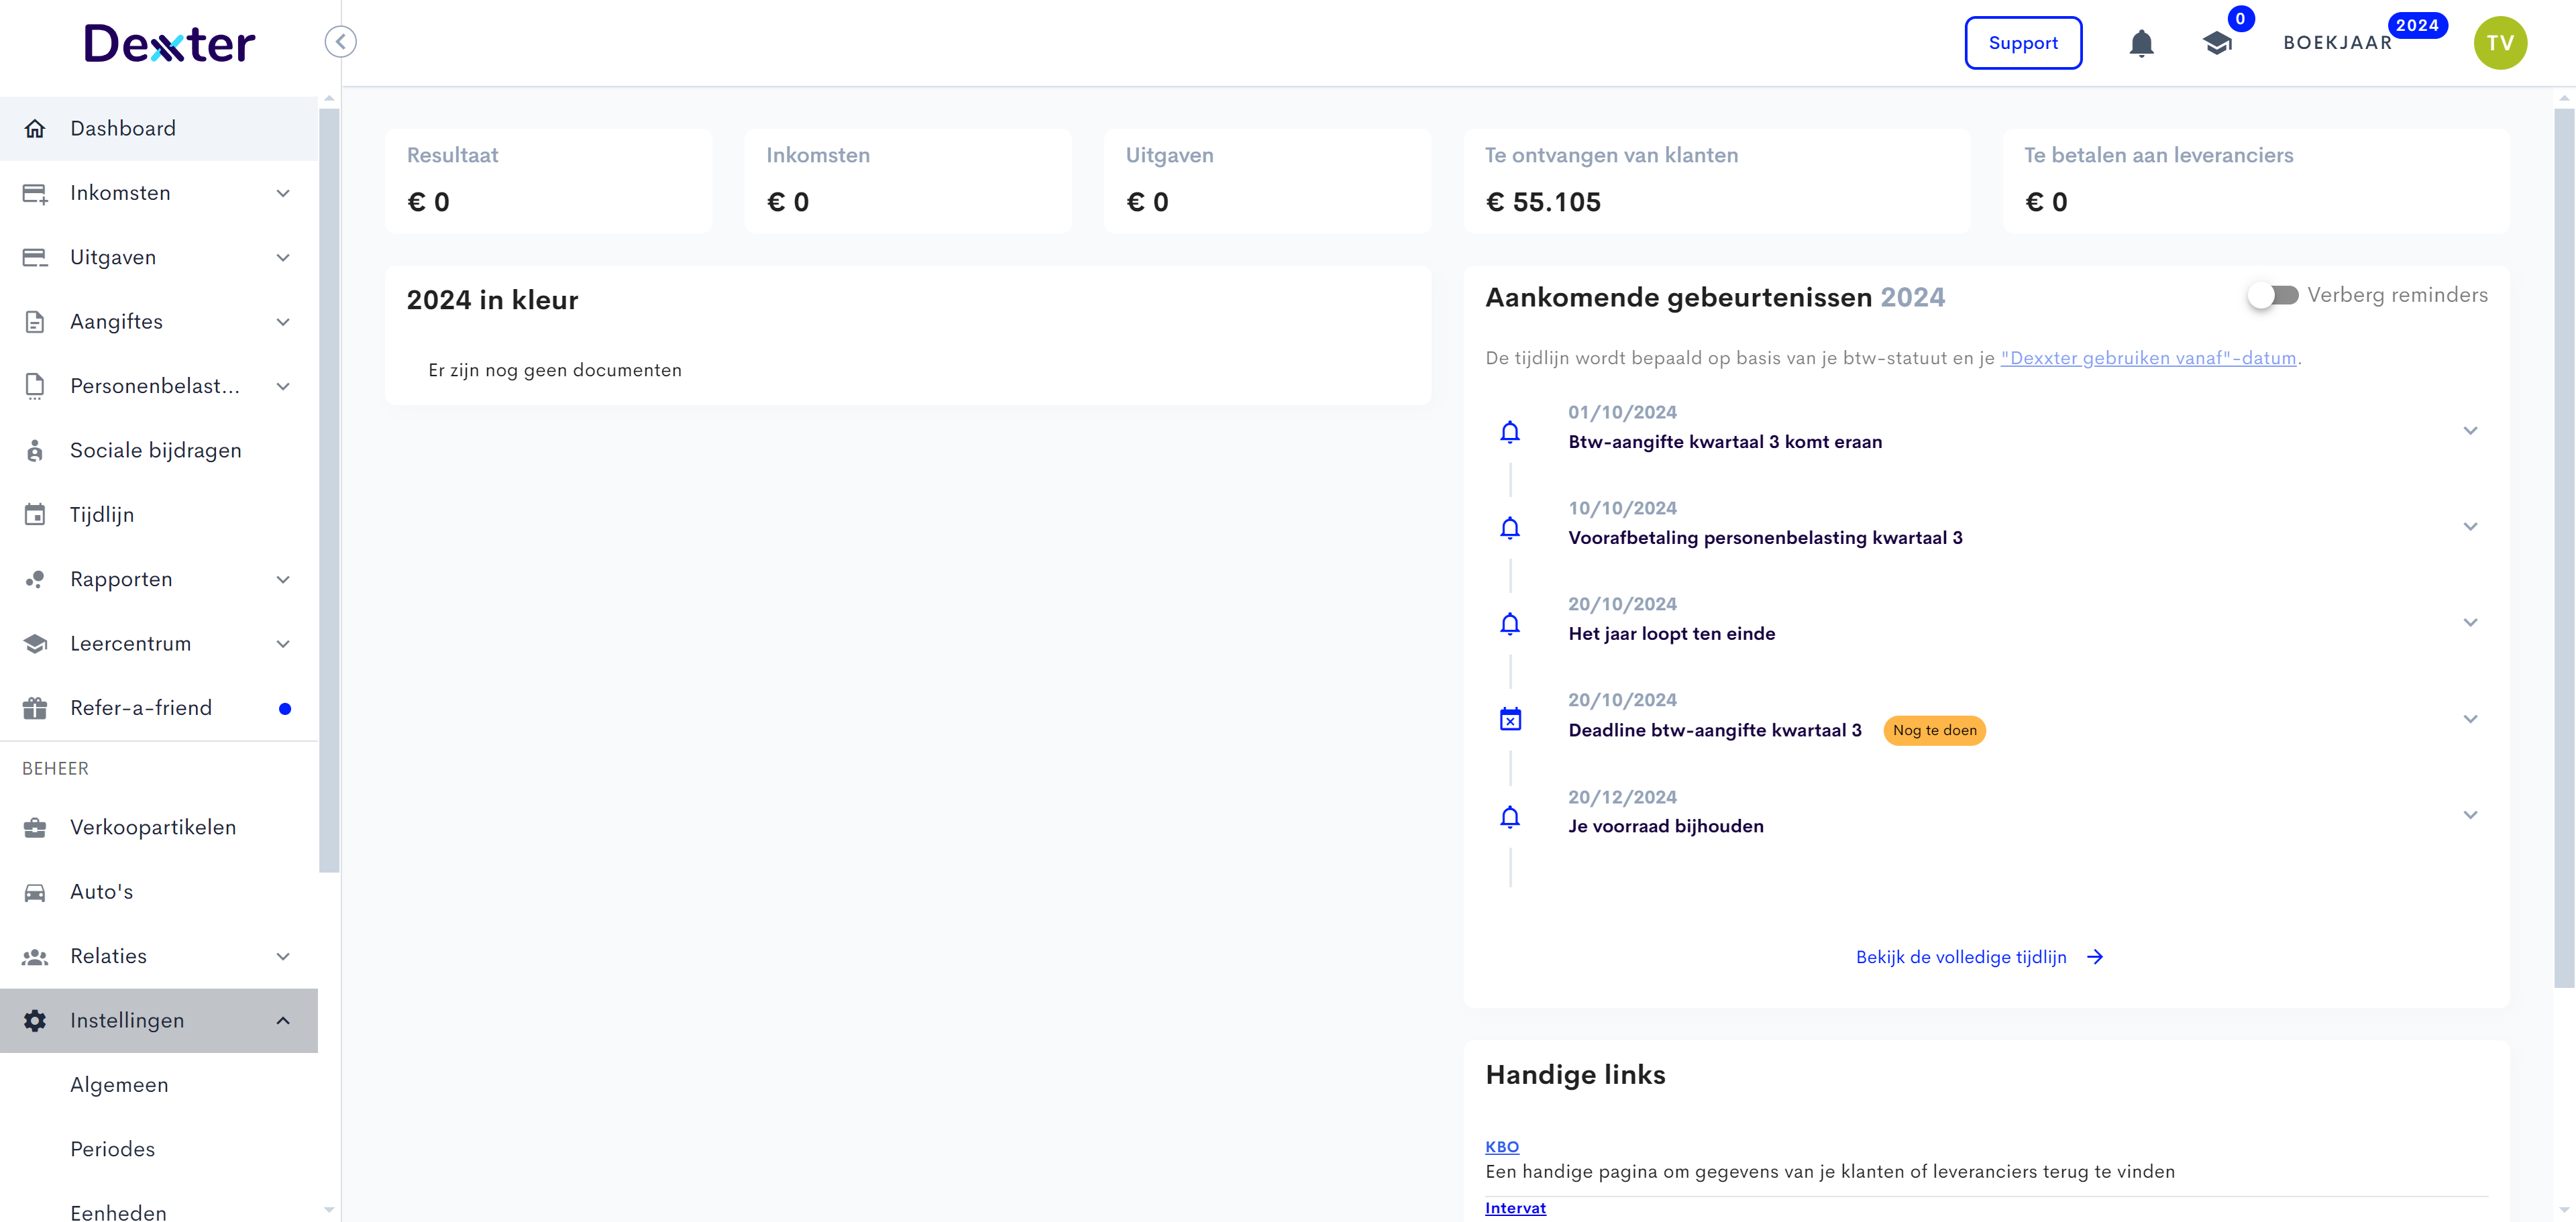This screenshot has height=1222, width=2576.
Task: Expand the Relaties menu chevron
Action: point(283,957)
